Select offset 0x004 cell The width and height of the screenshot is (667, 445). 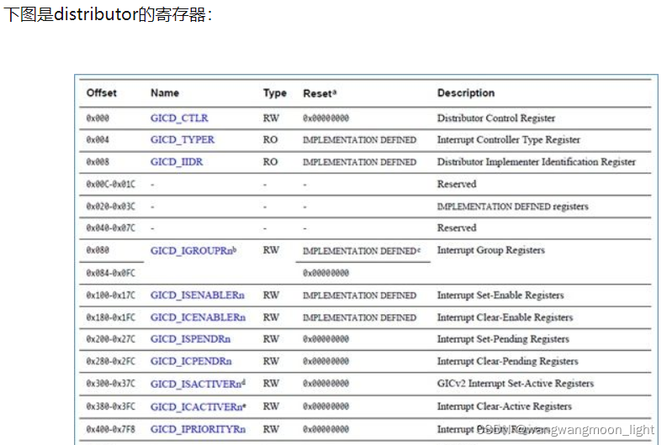pyautogui.click(x=98, y=139)
